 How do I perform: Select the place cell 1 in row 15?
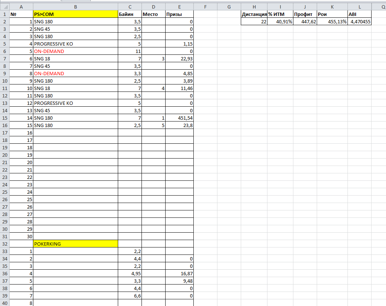(x=154, y=118)
